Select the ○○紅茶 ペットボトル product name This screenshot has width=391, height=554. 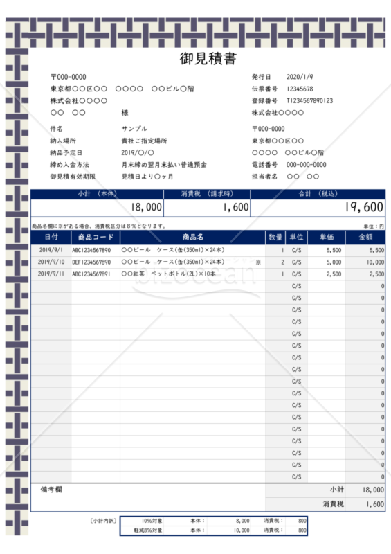[168, 274]
